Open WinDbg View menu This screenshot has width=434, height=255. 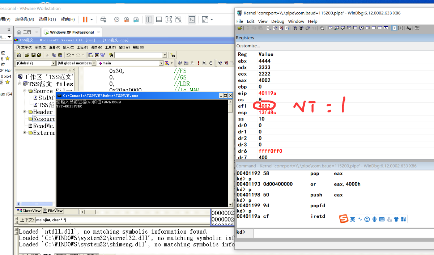coord(263,21)
